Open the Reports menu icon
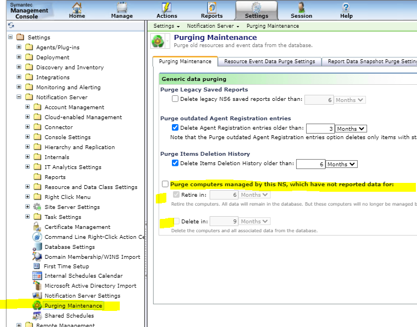The image size is (417, 327). tap(212, 7)
